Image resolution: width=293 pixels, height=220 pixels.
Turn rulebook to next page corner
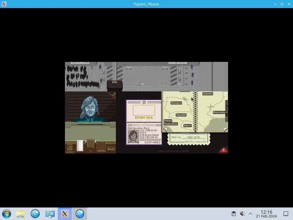point(225,130)
